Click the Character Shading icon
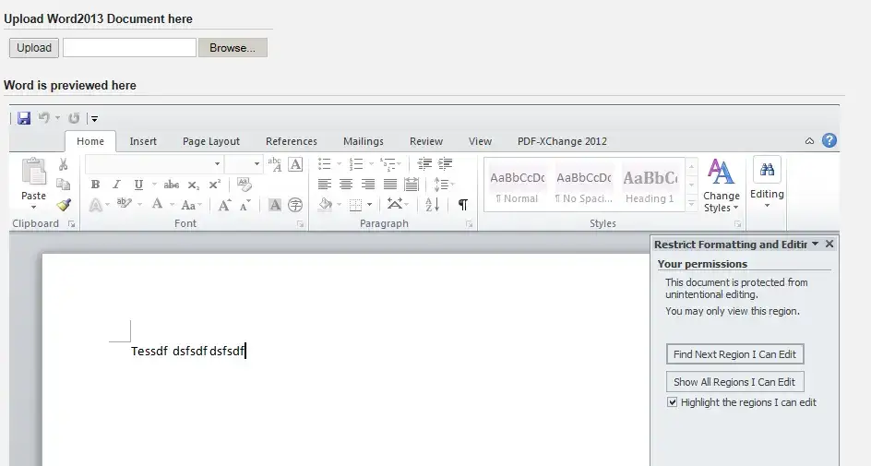Viewport: 871px width, 466px height. (274, 205)
